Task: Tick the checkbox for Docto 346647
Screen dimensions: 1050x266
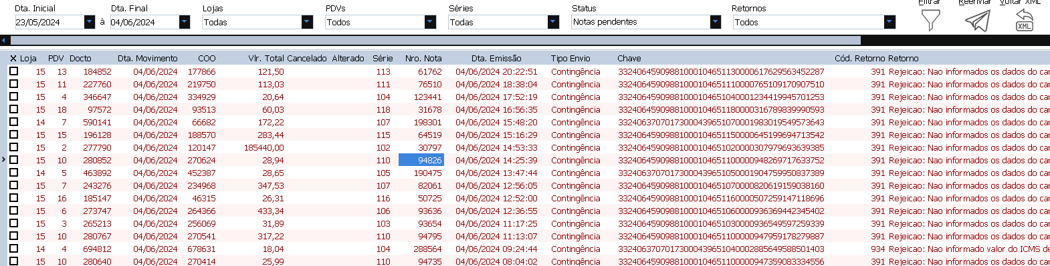Action: (x=13, y=97)
